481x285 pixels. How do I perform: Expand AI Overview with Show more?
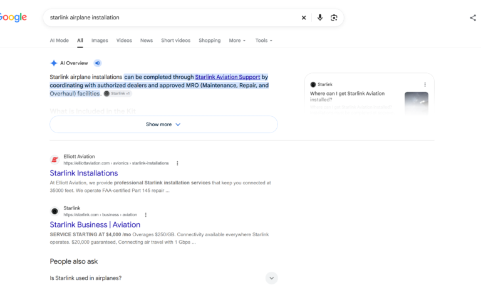[163, 124]
